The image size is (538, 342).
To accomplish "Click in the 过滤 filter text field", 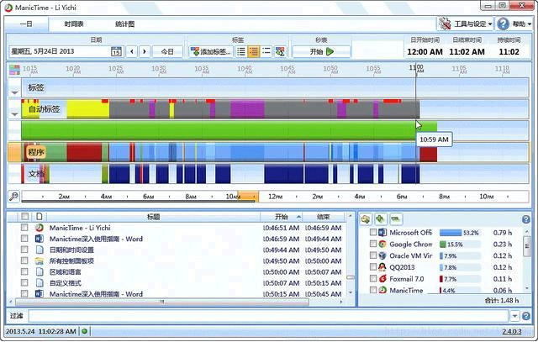I will (x=267, y=316).
